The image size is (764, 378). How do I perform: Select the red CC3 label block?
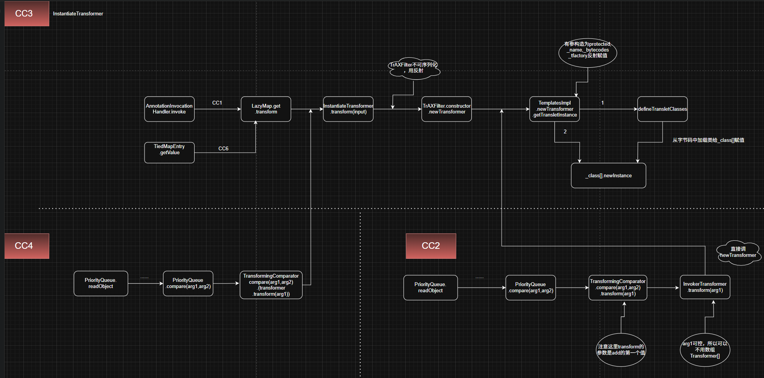click(x=27, y=13)
